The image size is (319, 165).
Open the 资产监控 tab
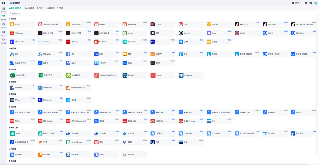(x=40, y=8)
